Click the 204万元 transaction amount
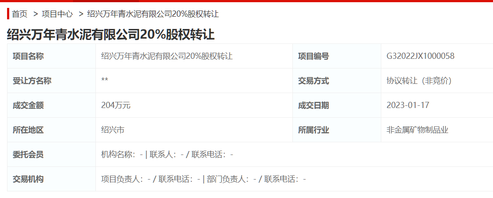This screenshot has width=493, height=198. (x=116, y=105)
